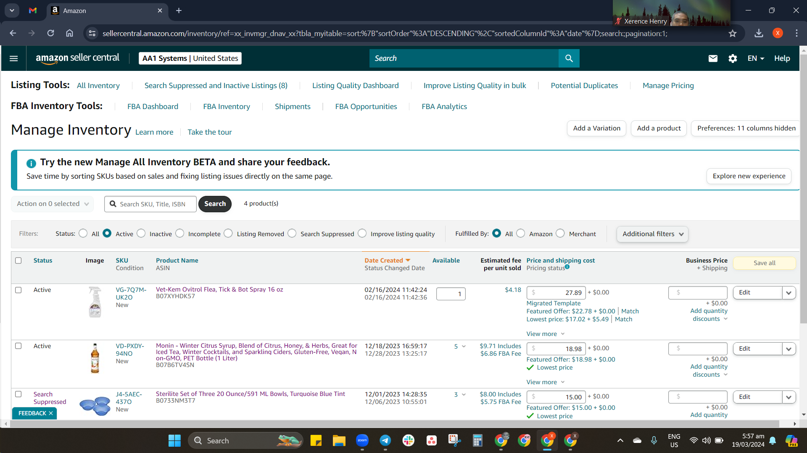The image size is (807, 453).
Task: Go to browser home page
Action: tap(69, 33)
